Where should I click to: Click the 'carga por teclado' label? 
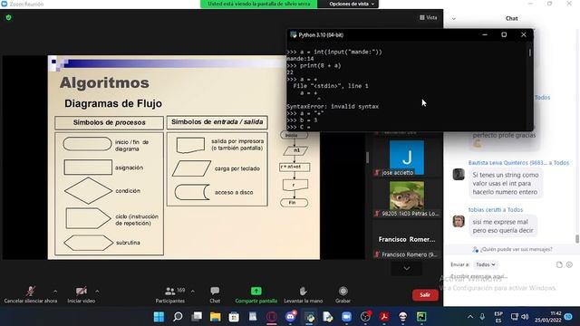point(237,168)
